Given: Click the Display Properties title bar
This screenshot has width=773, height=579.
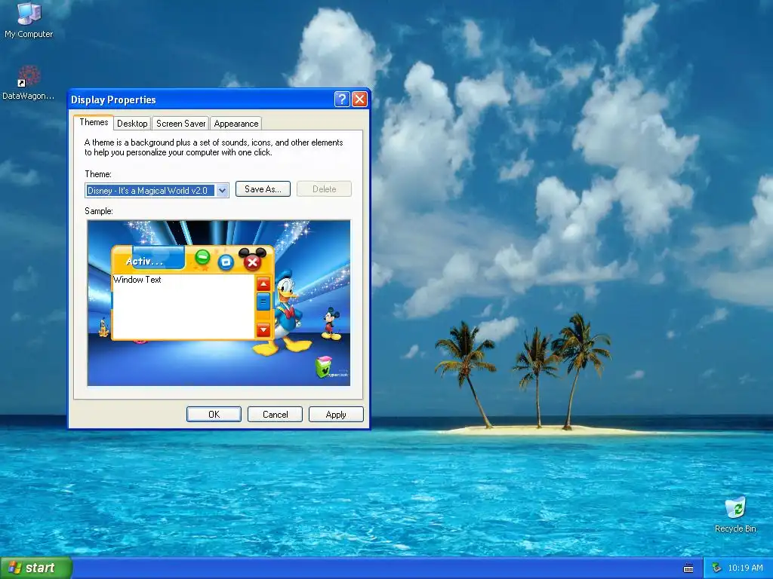Looking at the screenshot, I should tap(201, 99).
